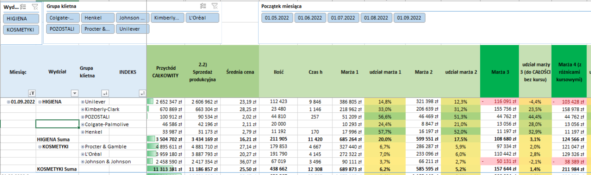Click the red Marża 3 cell for Unilever
Screen dimensions: 591x175
(499, 102)
